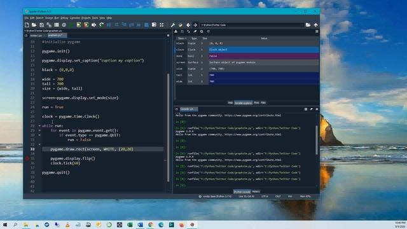The width and height of the screenshot is (407, 229).
Task: Open the Help menu
Action: 109,18
